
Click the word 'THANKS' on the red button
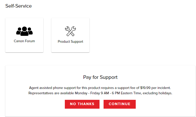click(x=86, y=104)
